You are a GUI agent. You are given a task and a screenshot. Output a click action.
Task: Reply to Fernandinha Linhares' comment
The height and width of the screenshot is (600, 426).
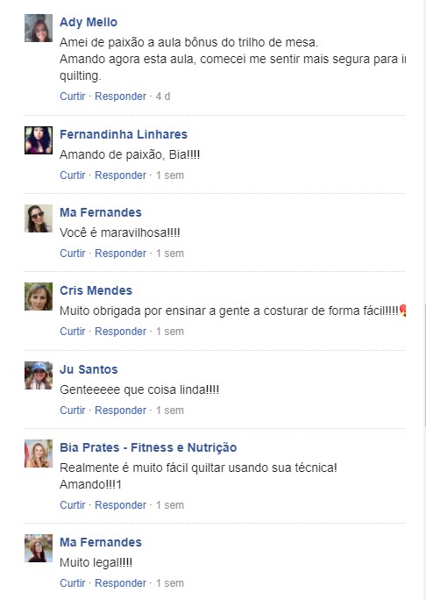tap(120, 175)
